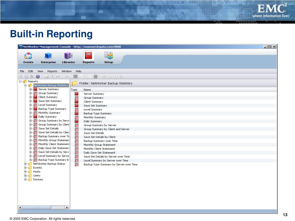Click the tree pane's horizontal scrollbar right arrow
This screenshot has height=221, width=295.
coord(67,207)
